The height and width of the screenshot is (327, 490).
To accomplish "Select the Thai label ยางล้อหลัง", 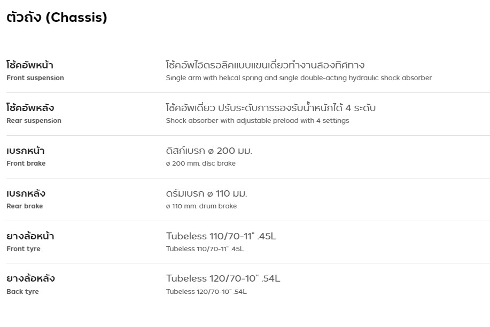I will (x=31, y=278).
